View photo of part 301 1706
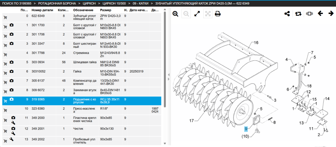The width and height of the screenshot is (336, 147). click(x=11, y=34)
